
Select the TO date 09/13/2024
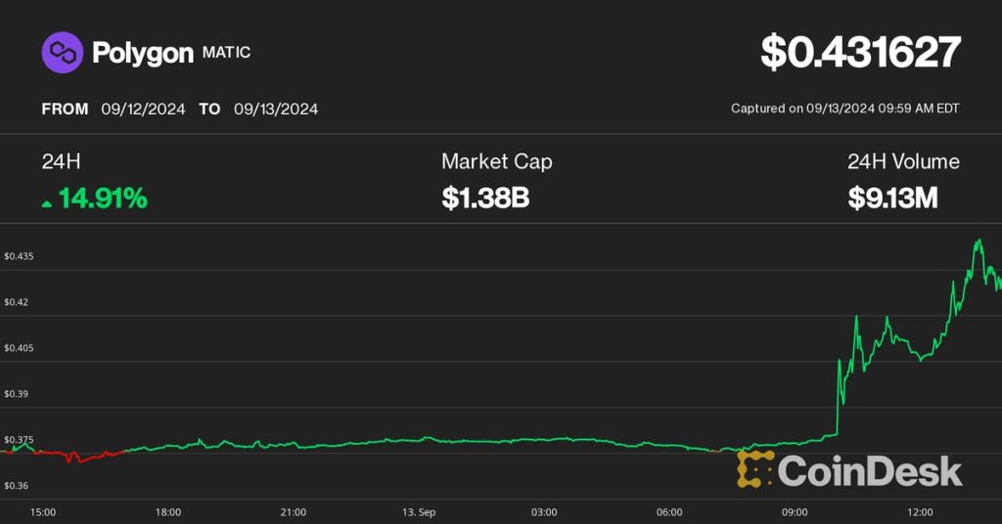click(x=276, y=109)
